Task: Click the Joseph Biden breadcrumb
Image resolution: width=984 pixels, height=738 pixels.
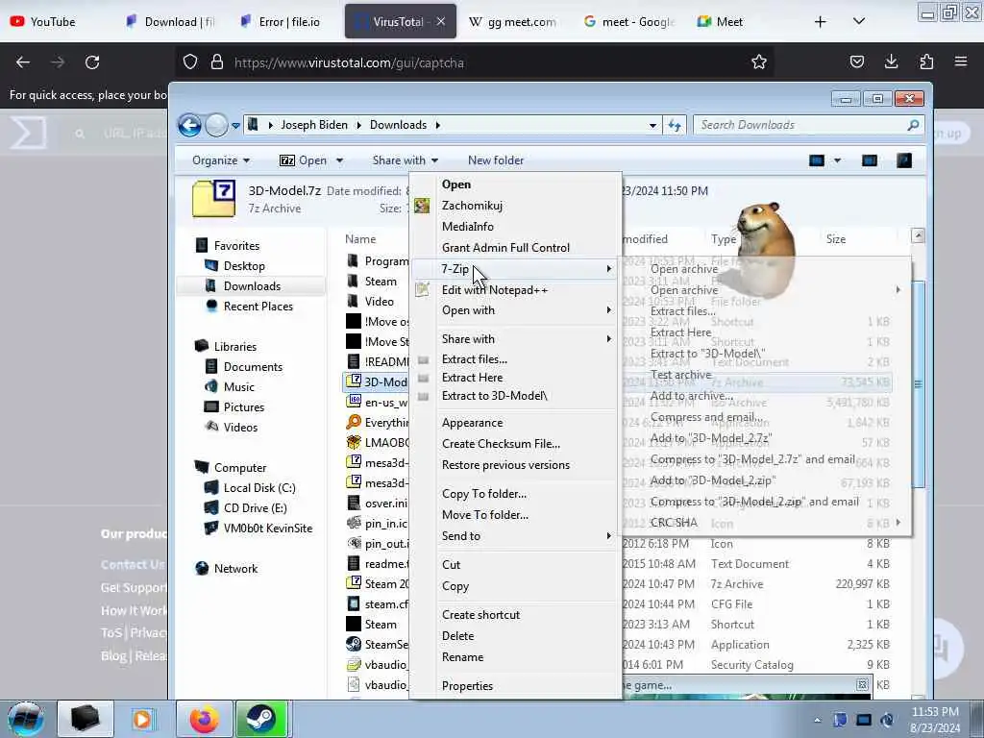Action: pos(314,125)
